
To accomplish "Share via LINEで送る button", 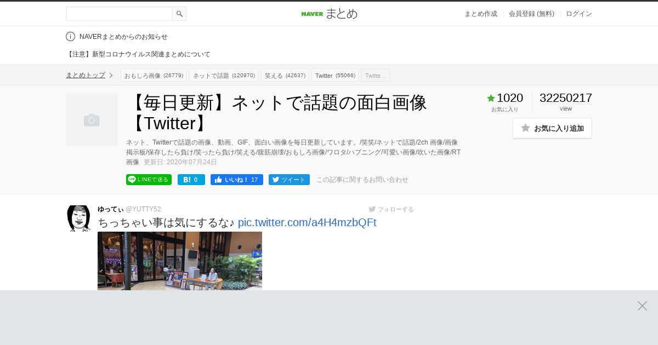I will pos(149,180).
